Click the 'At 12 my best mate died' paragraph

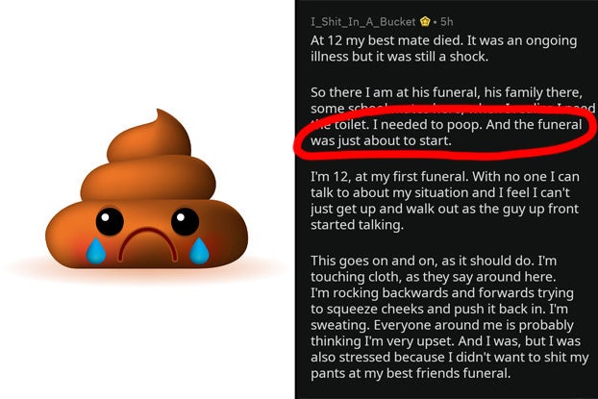click(x=443, y=48)
